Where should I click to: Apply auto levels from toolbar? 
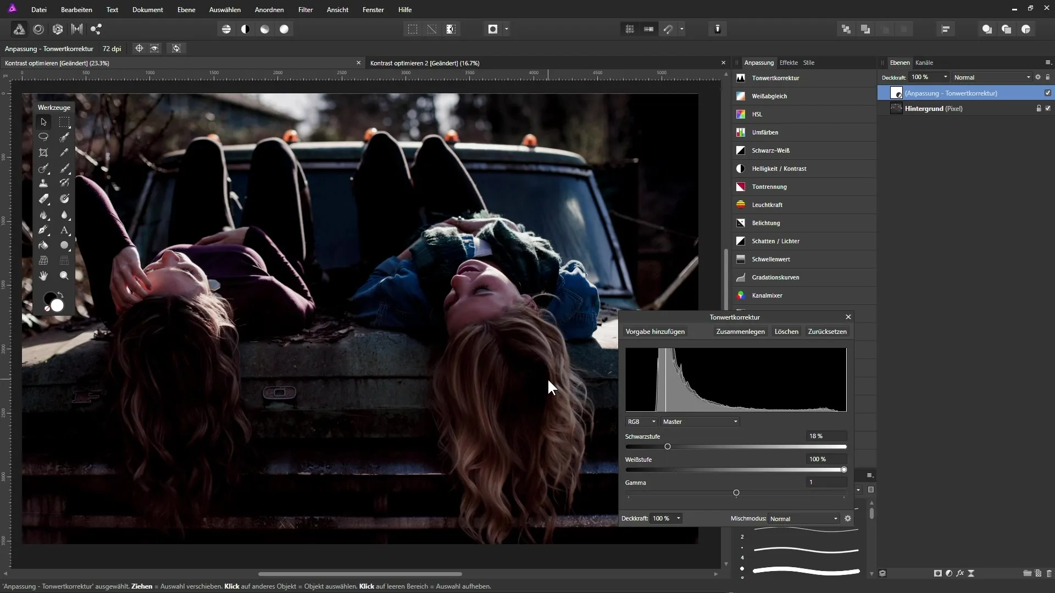pyautogui.click(x=226, y=29)
